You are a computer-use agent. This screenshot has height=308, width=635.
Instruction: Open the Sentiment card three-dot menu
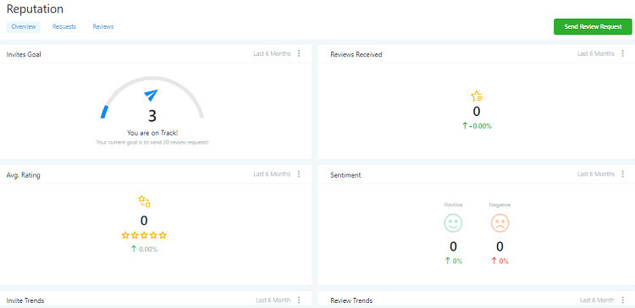623,174
